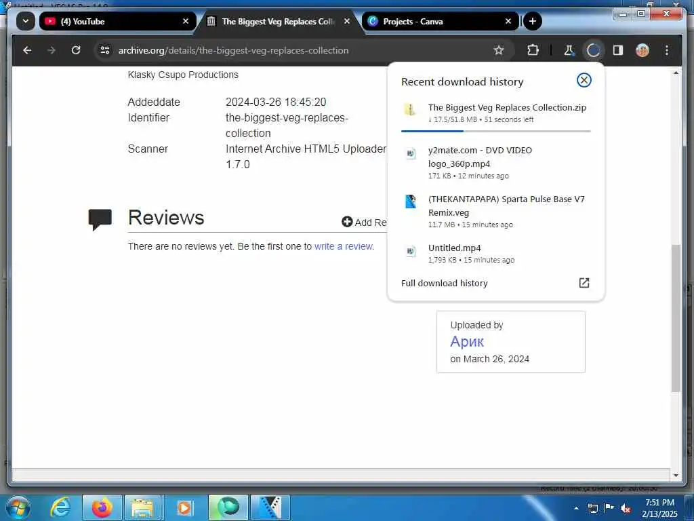The height and width of the screenshot is (521, 694).
Task: Close the Recent download history popup
Action: click(584, 80)
